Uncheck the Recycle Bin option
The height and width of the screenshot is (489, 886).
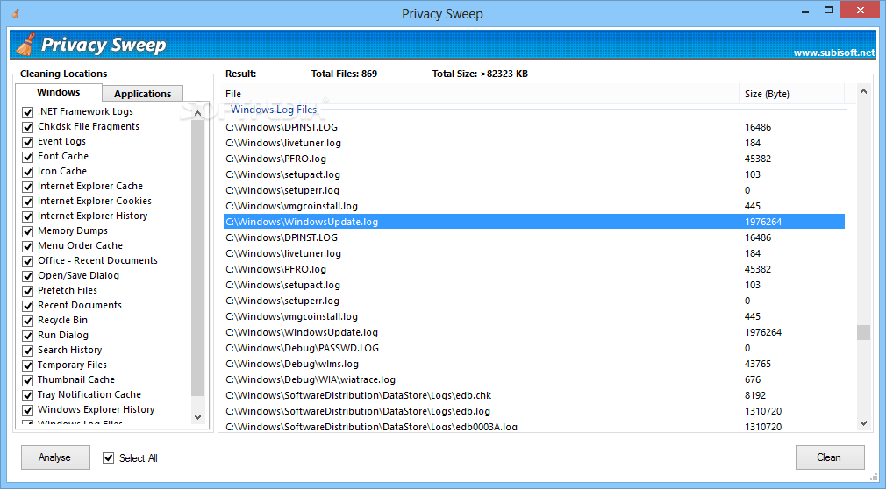28,320
